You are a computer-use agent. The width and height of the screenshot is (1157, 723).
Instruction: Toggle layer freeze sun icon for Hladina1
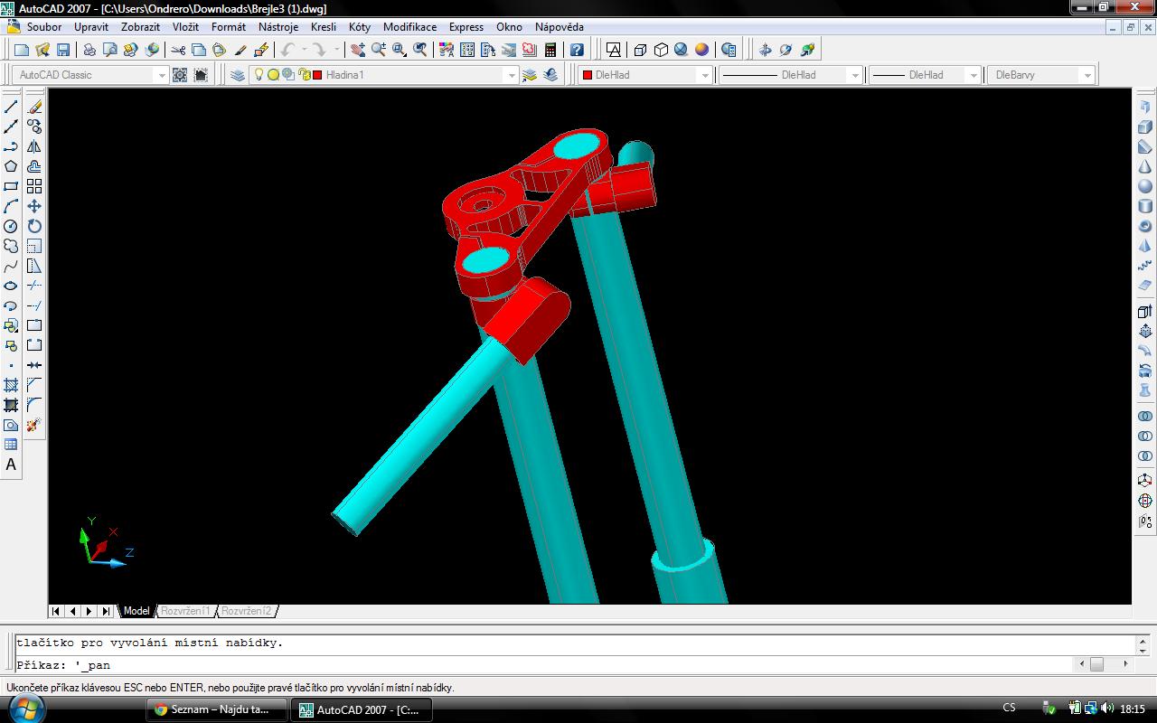(273, 75)
